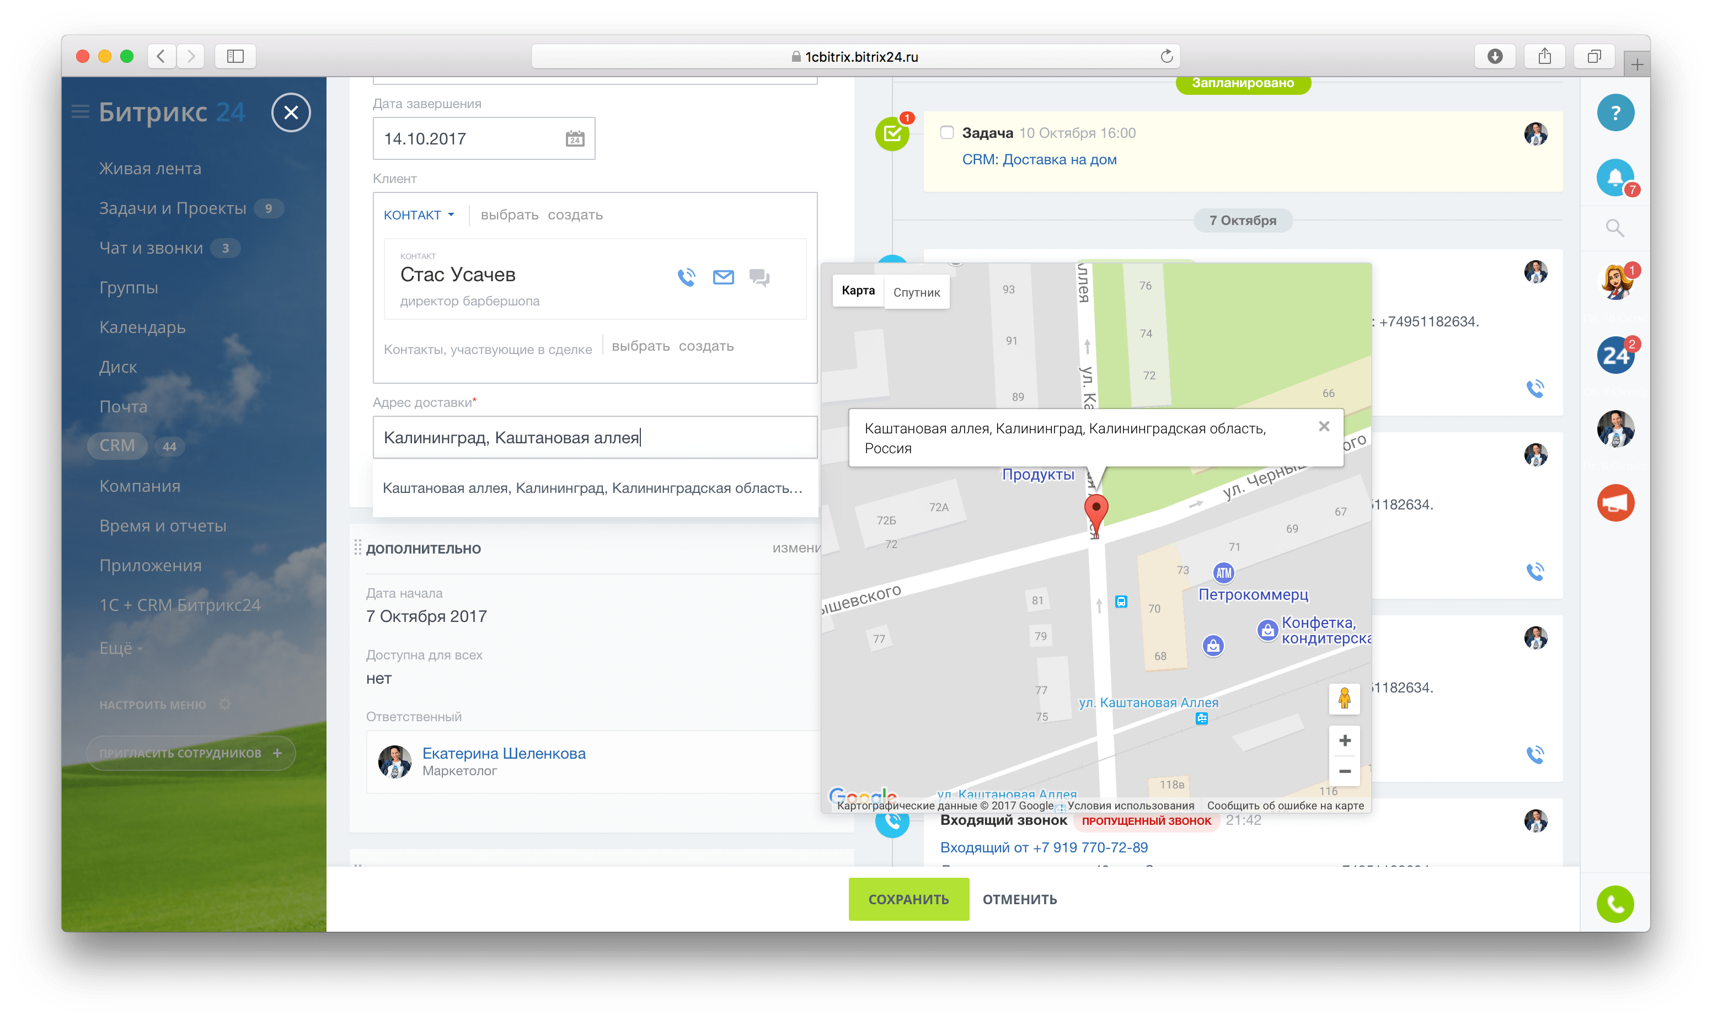
Task: Open Street View pegman on the map
Action: (1344, 699)
